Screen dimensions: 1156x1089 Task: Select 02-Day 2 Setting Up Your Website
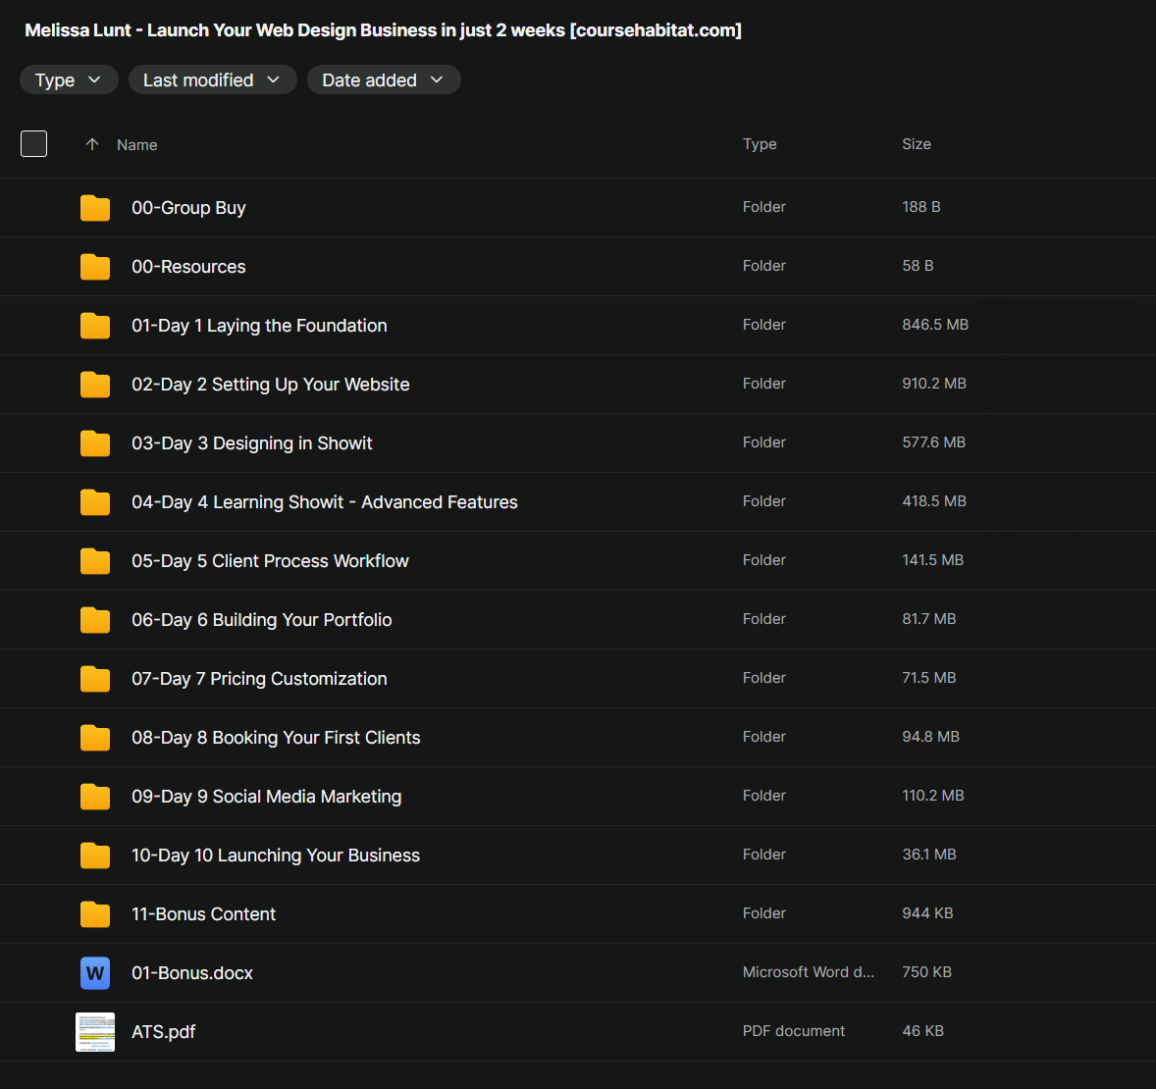(x=271, y=385)
